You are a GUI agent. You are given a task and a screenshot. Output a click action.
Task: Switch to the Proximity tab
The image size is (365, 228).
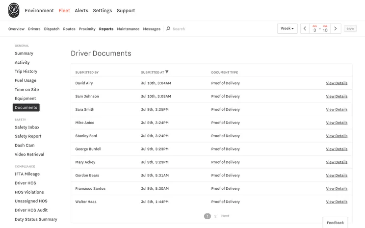(87, 29)
